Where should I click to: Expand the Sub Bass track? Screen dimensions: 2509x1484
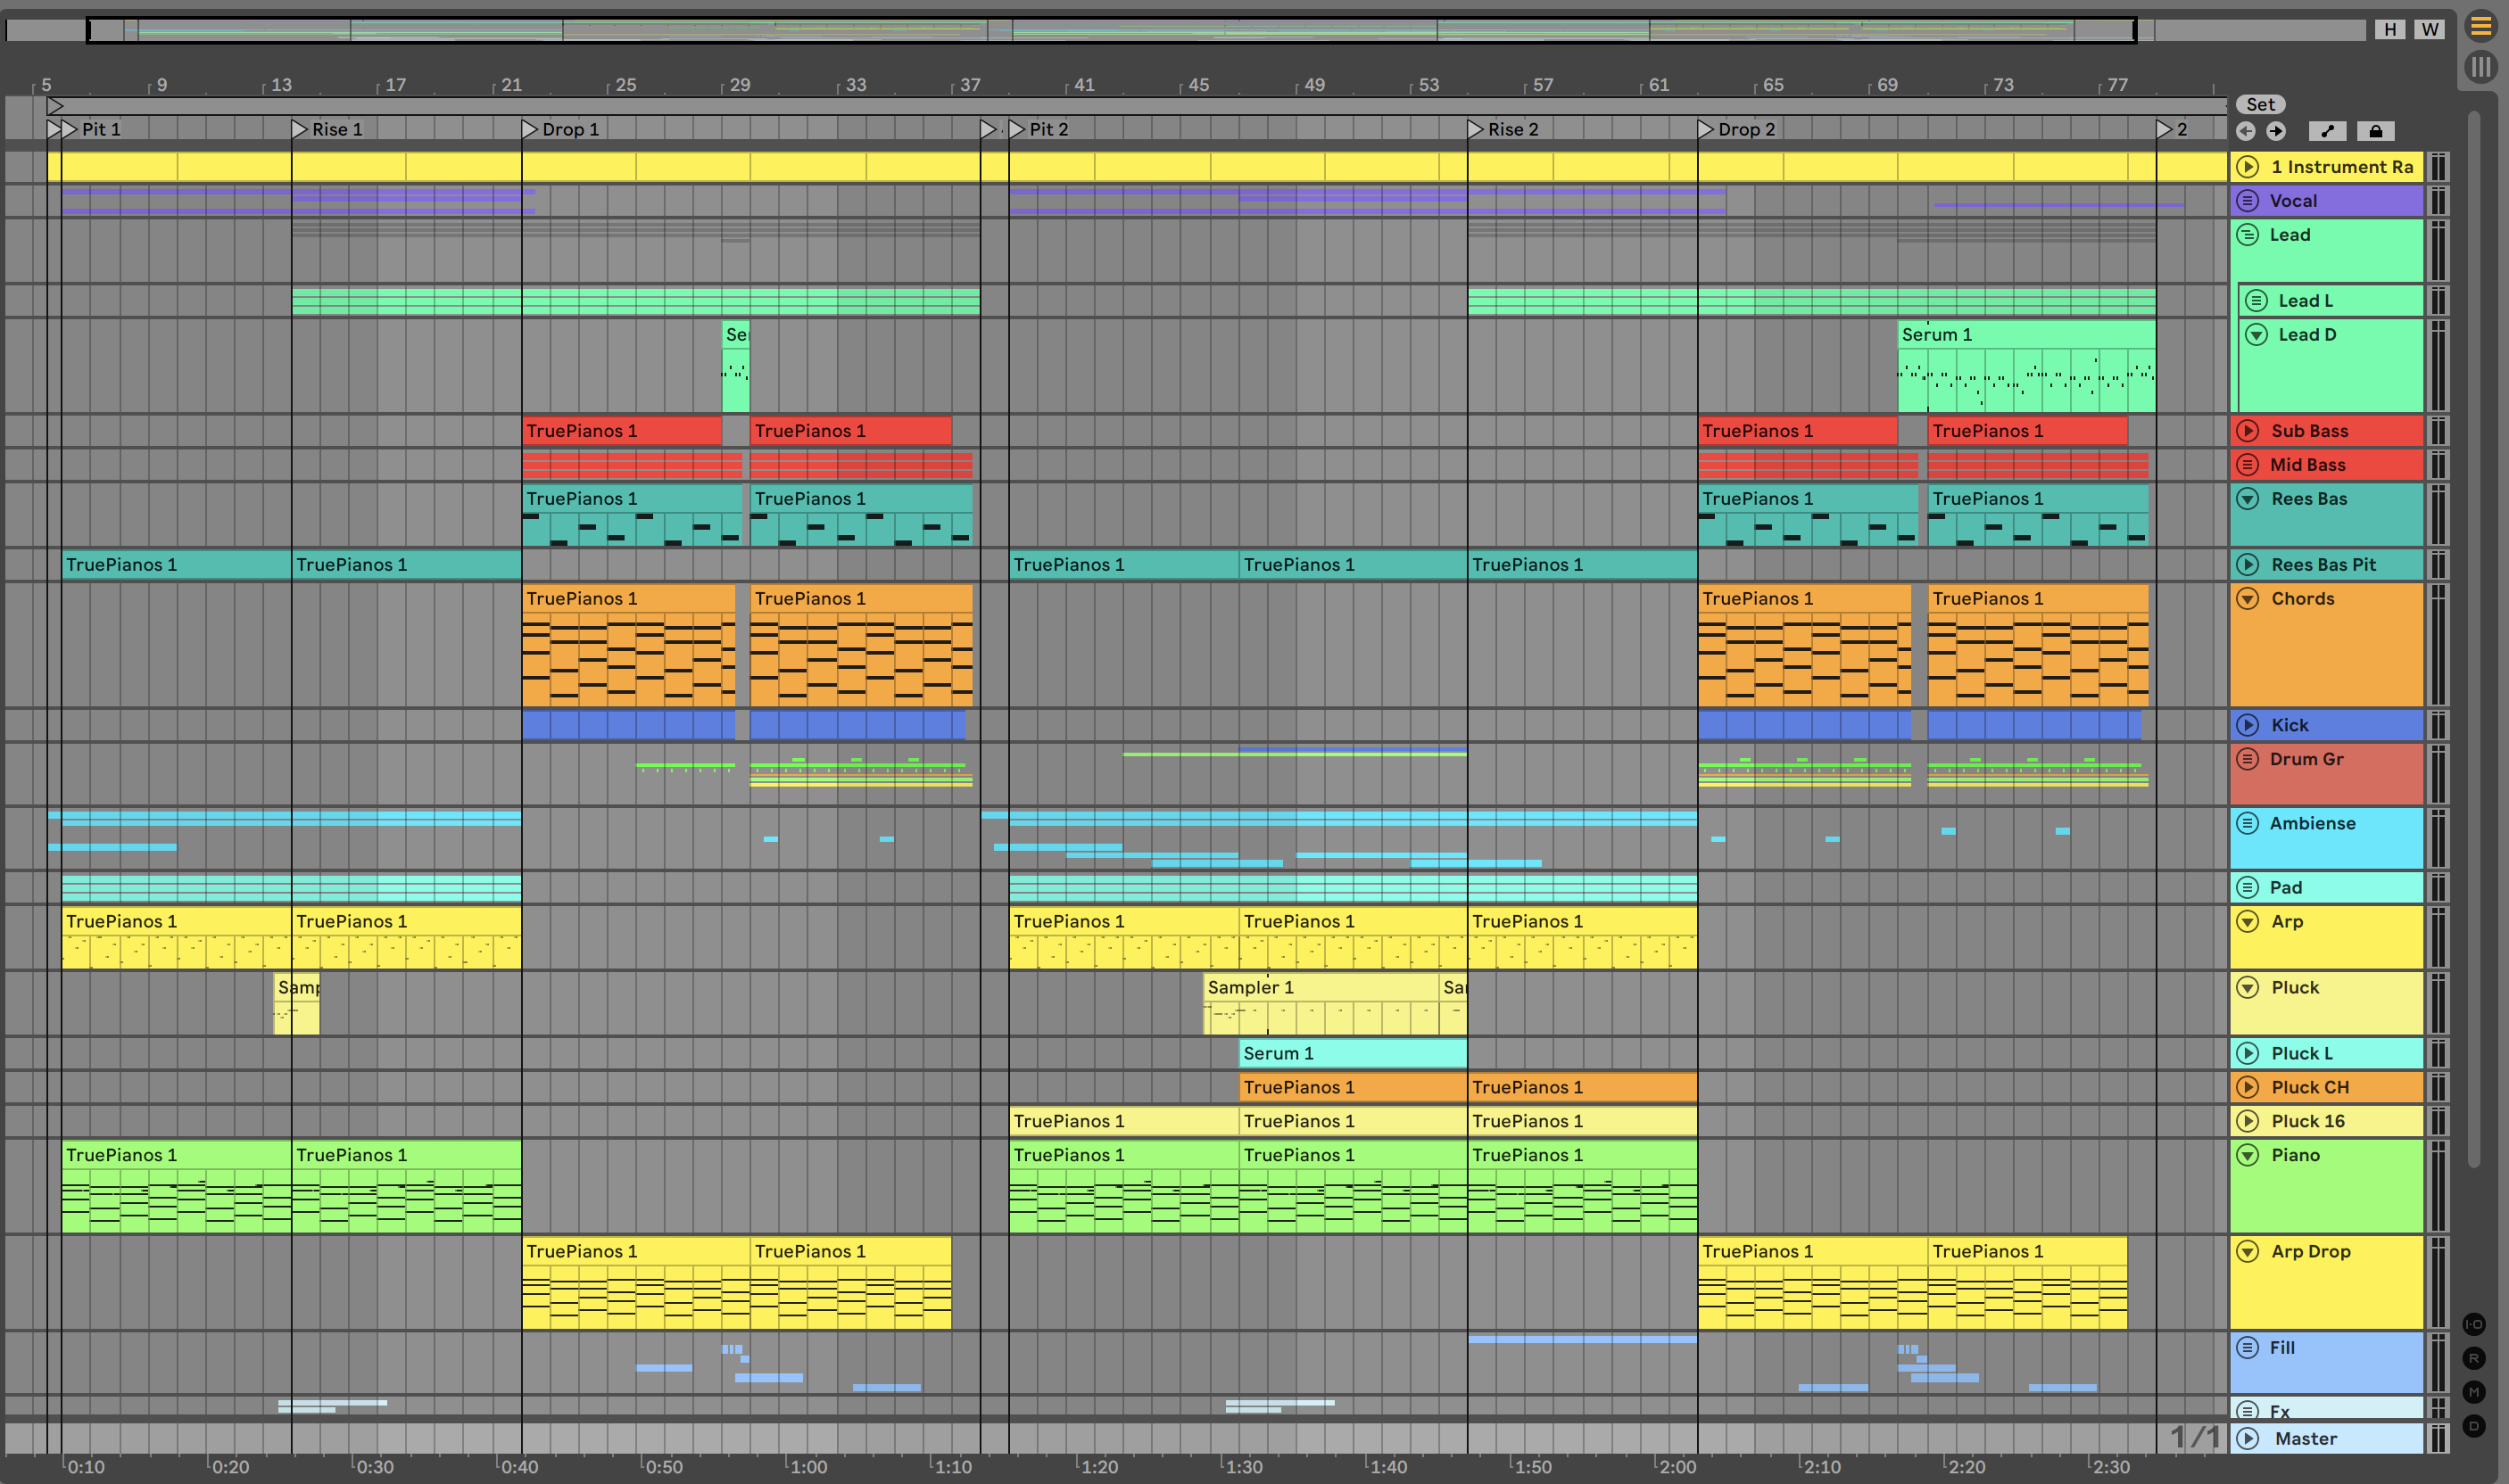click(2247, 431)
